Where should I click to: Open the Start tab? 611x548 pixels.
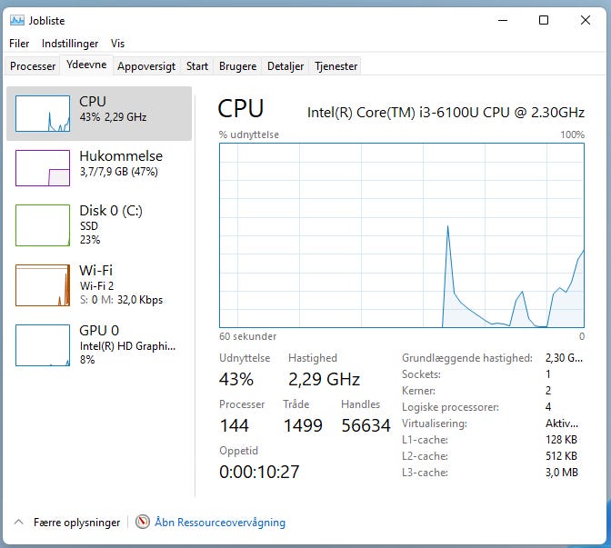[197, 66]
